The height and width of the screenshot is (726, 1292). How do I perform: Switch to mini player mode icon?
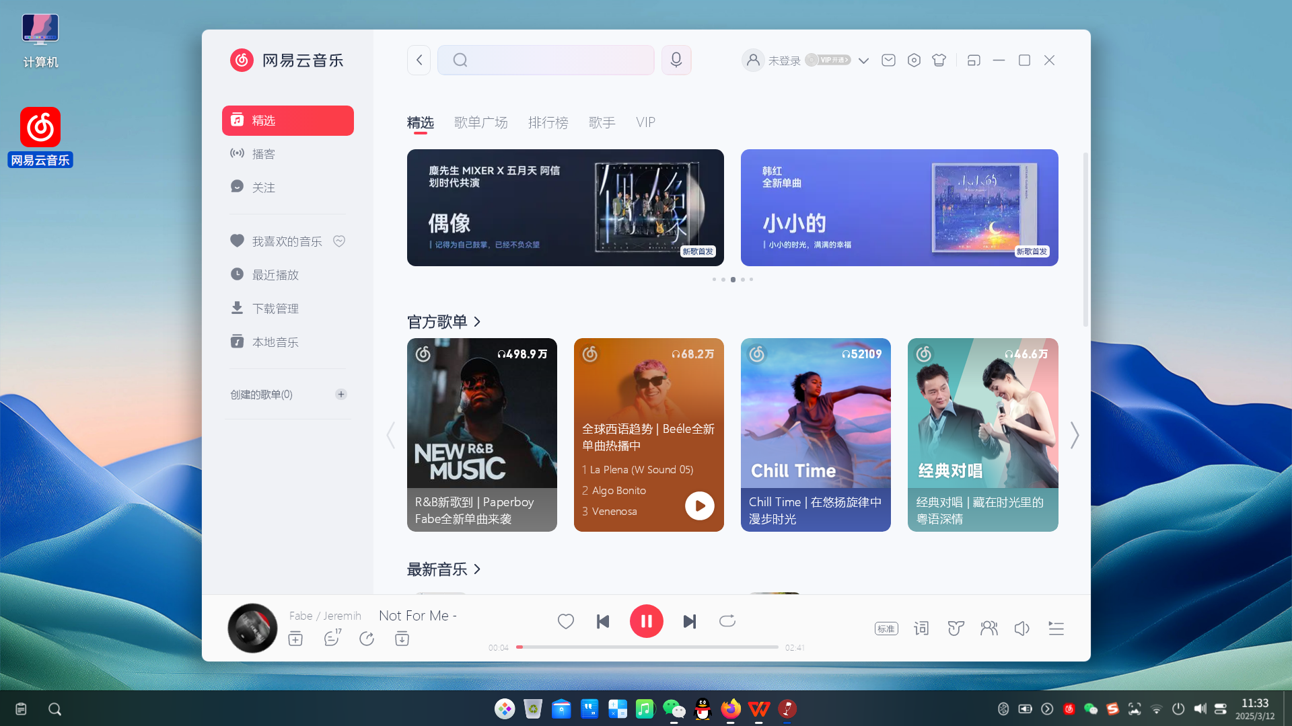tap(974, 61)
